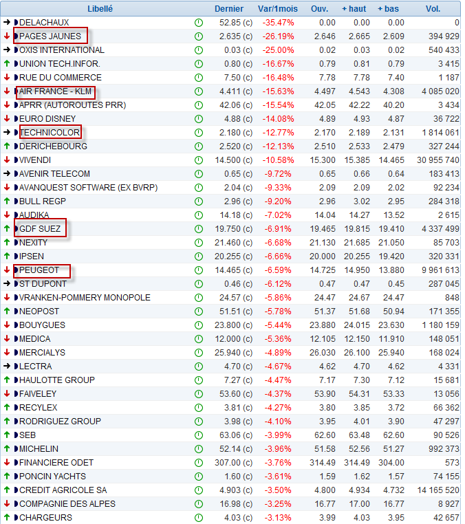This screenshot has height=524, width=465.
Task: Click the green clock icon in DELACHAUX row
Action: (x=199, y=23)
